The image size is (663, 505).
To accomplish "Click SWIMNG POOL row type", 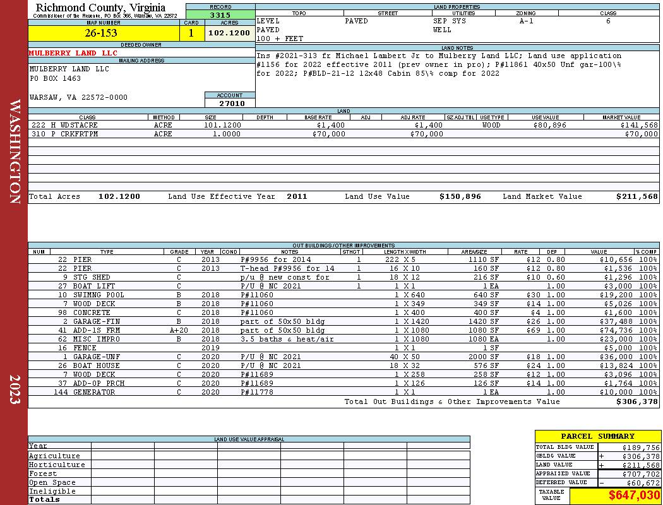I will (99, 295).
